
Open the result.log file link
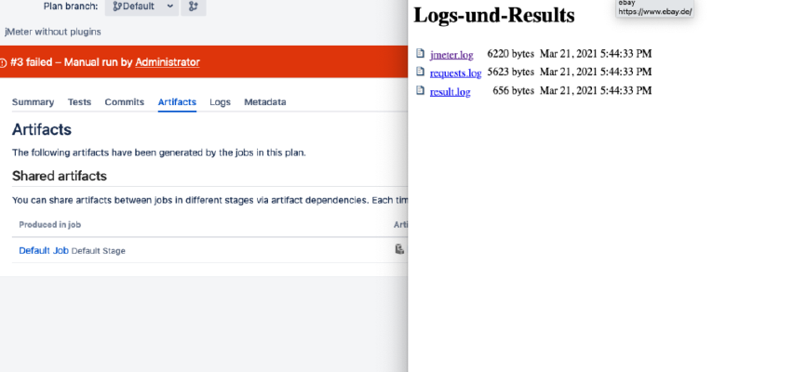click(x=450, y=92)
